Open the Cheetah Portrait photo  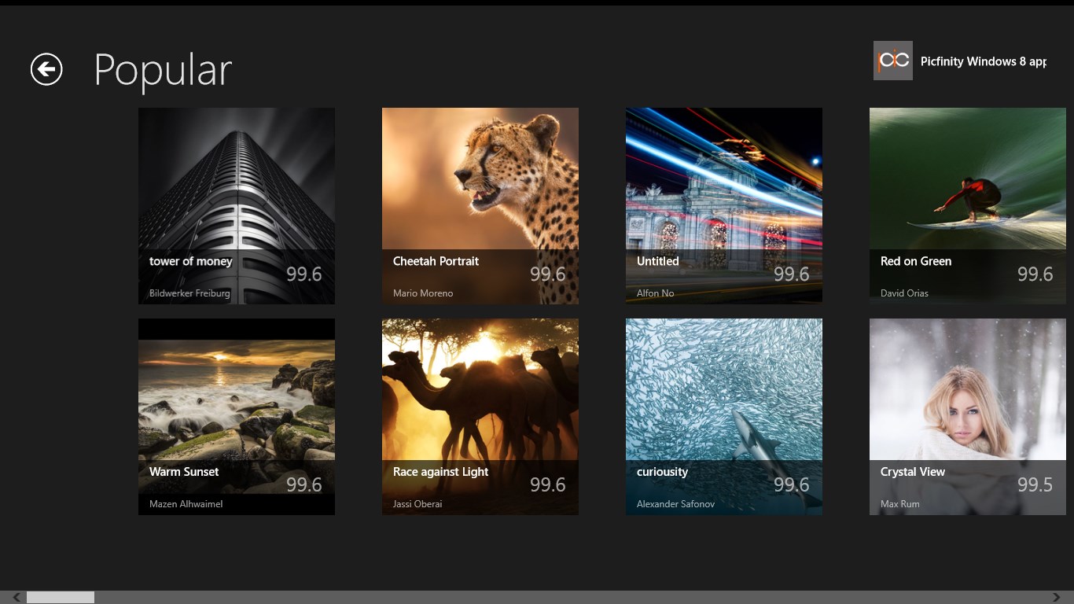point(480,206)
